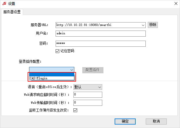Focus the Web请求响应超时时间 field
This screenshot has width=180, height=128.
[x=88, y=95]
